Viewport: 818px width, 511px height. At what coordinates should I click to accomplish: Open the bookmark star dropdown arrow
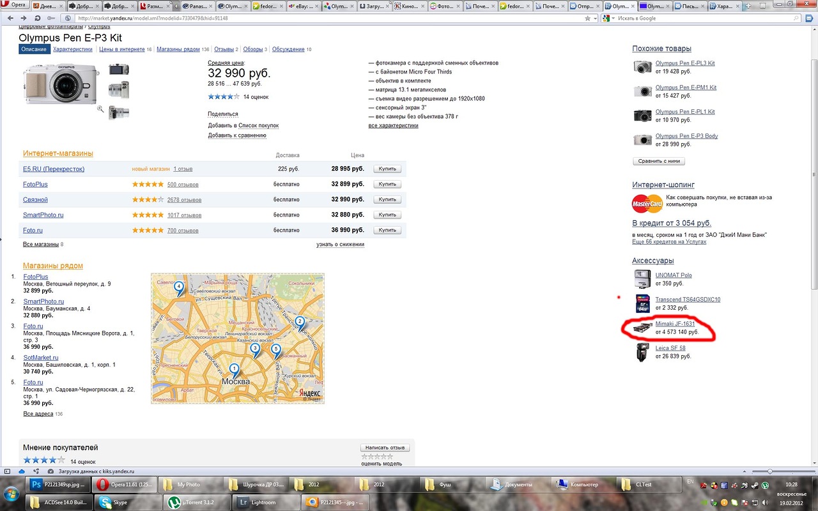(595, 19)
